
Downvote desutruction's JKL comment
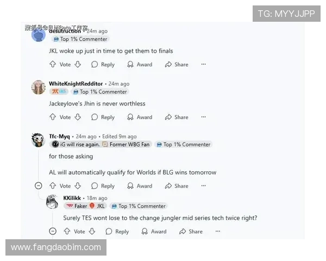click(x=78, y=64)
